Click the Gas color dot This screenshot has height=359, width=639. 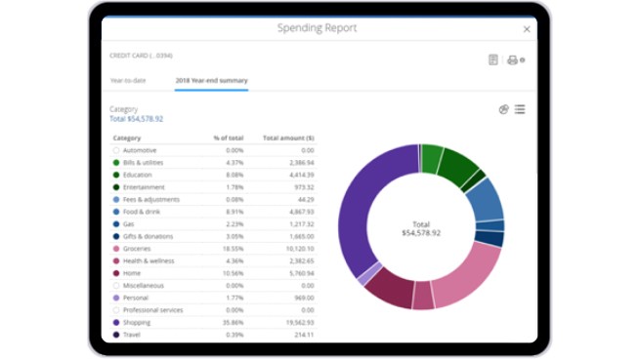click(116, 224)
